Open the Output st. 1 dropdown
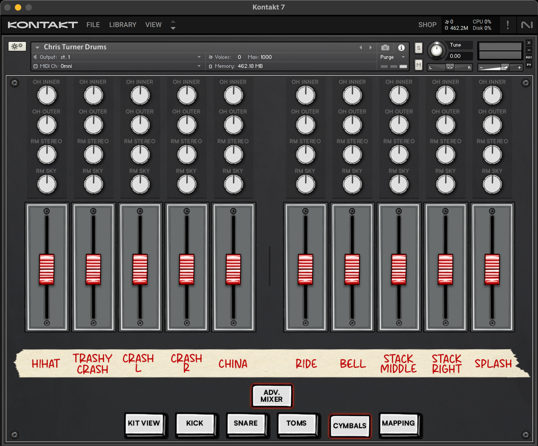Image resolution: width=538 pixels, height=446 pixels. (x=199, y=57)
